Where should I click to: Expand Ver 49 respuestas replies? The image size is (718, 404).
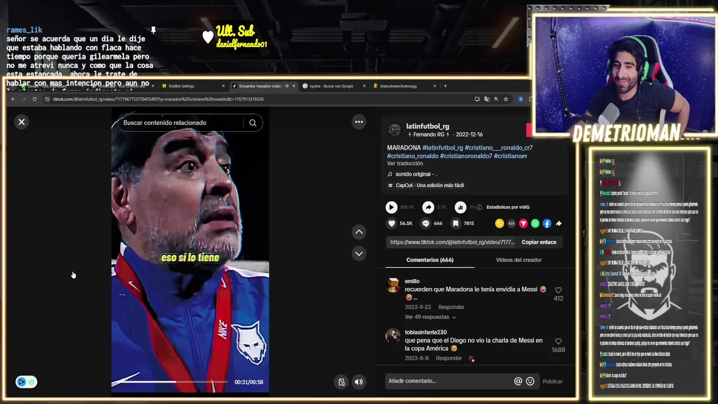coord(430,317)
